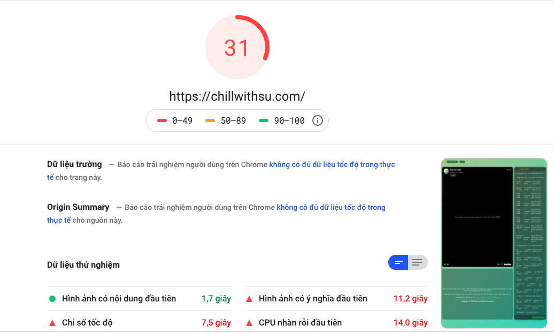
Task: Click the red 0–49 legend marker
Action: click(162, 120)
